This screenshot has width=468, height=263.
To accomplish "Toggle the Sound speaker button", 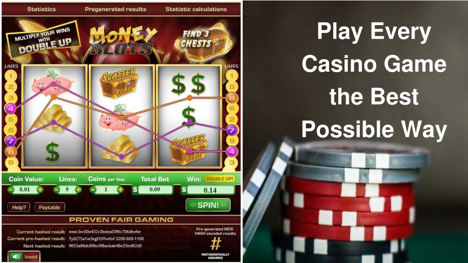I will 16,257.
